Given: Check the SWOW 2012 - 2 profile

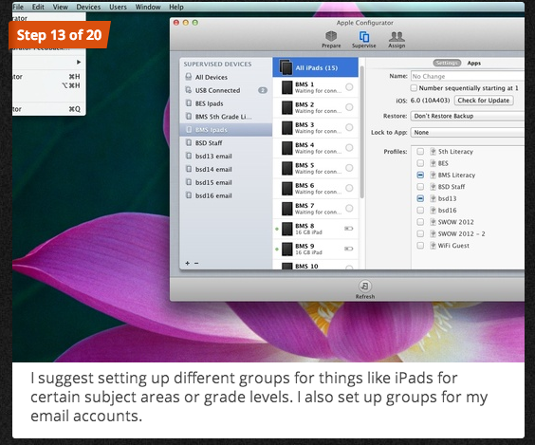Looking at the screenshot, I should click(420, 233).
